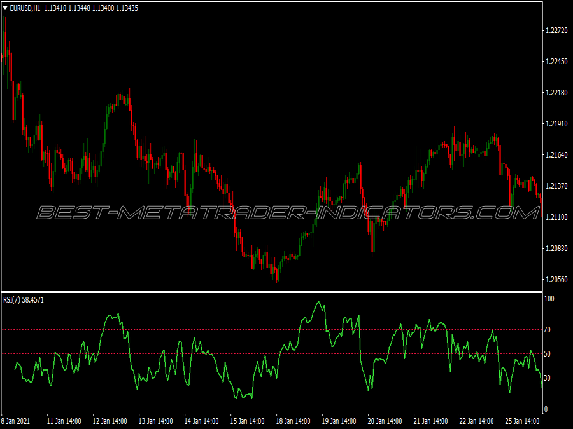Select the 21 Jan 14:00 time label
573x429 pixels.
coord(430,421)
